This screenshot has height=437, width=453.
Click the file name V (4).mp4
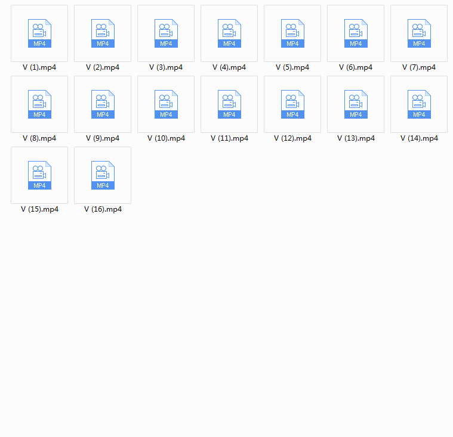coord(229,67)
